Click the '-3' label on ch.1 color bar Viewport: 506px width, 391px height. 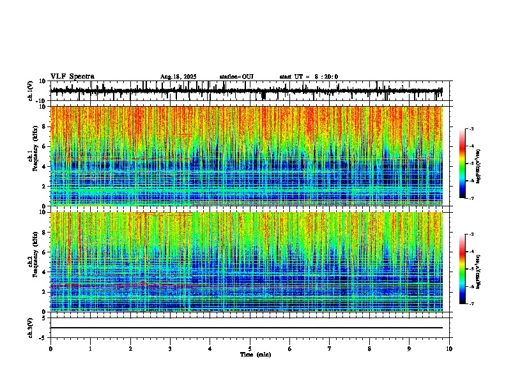[471, 128]
